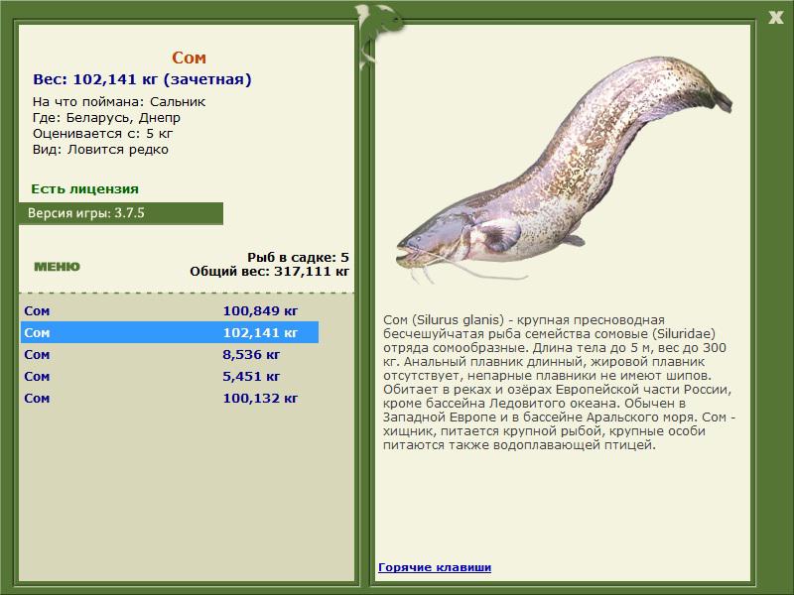Click the Оценивается с: 5 кг line
Image resolution: width=794 pixels, height=595 pixels.
point(103,134)
